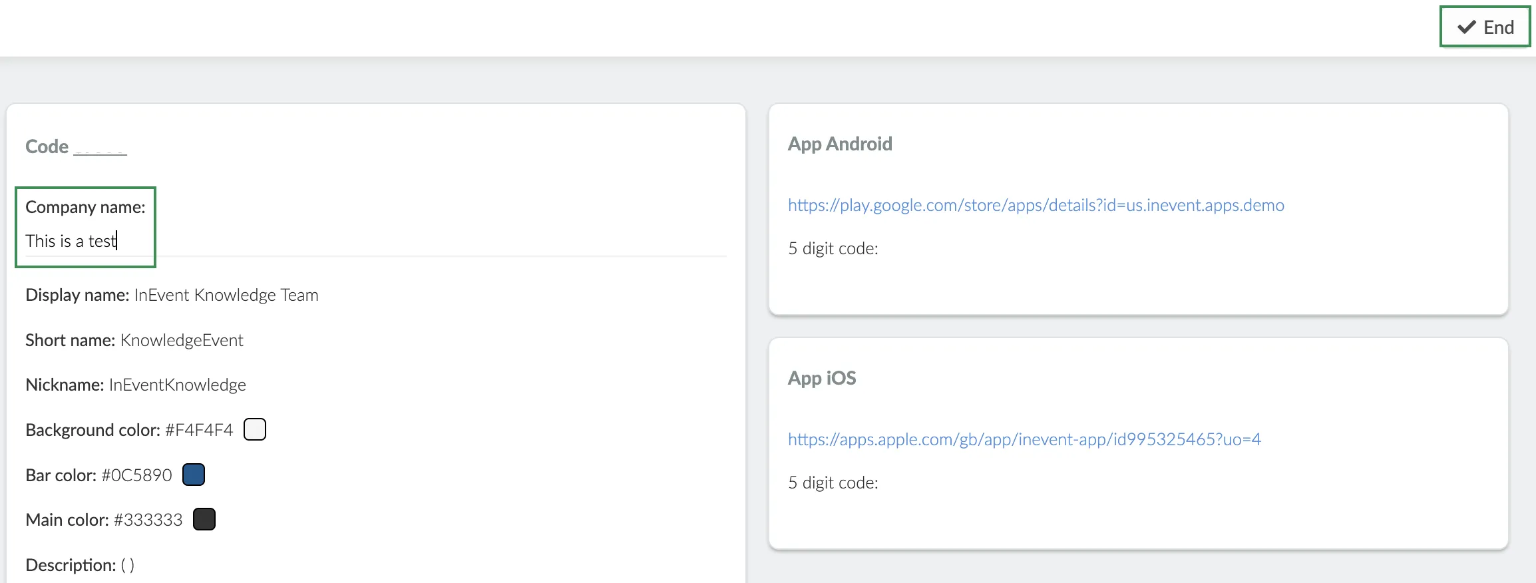The image size is (1536, 583).
Task: Open the Apple App Store link
Action: point(1024,439)
